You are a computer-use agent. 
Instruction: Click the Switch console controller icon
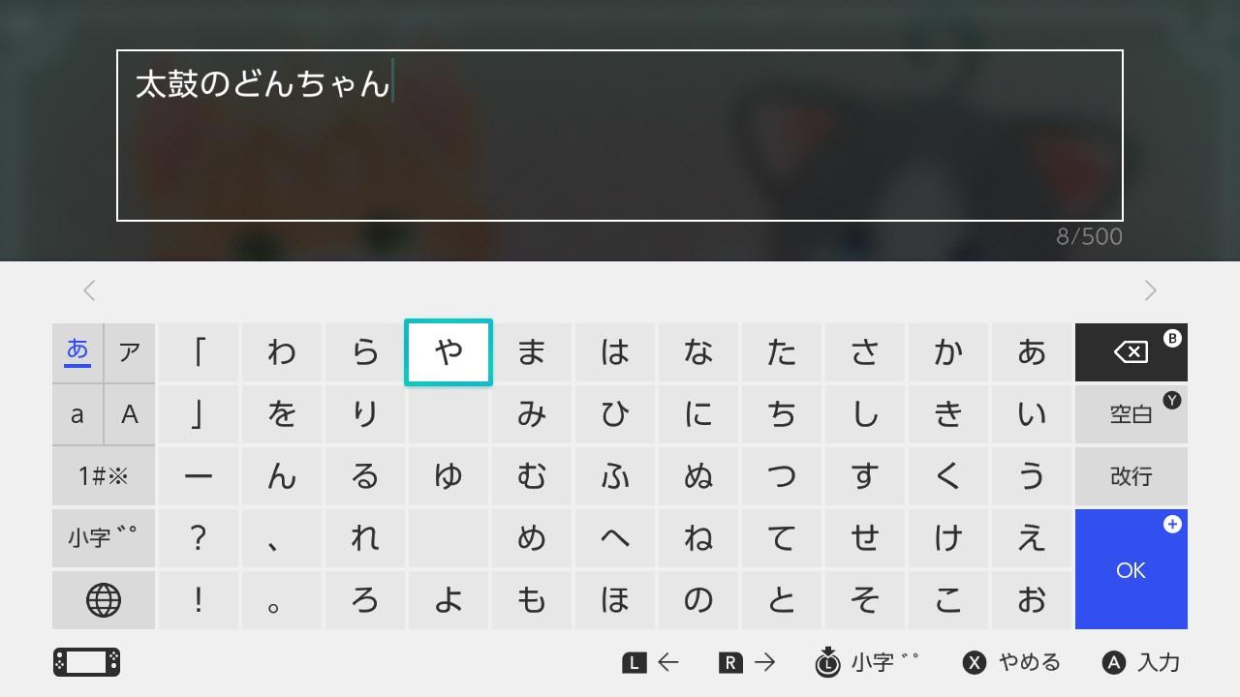[x=87, y=662]
